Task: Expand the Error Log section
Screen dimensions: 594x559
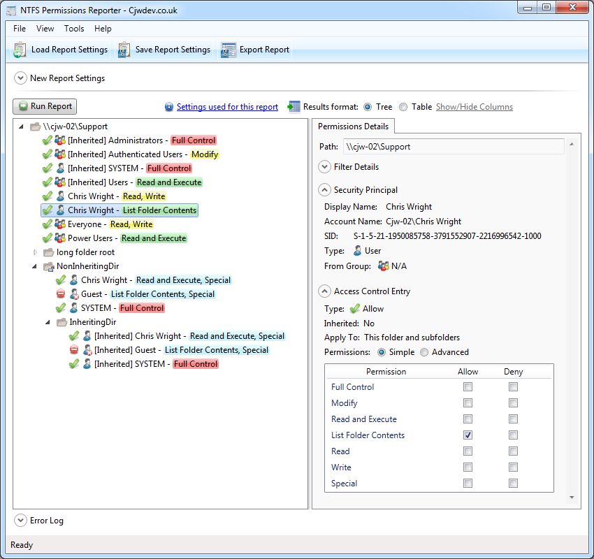Action: [20, 521]
